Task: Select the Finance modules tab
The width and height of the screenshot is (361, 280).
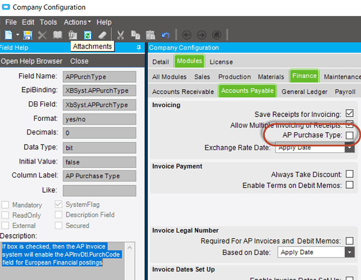Action: coord(304,76)
